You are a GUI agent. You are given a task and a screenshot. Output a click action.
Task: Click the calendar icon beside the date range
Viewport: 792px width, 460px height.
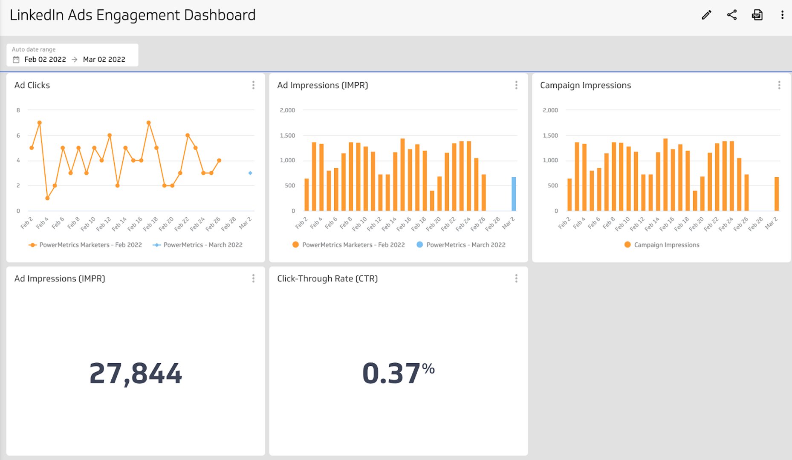tap(15, 59)
